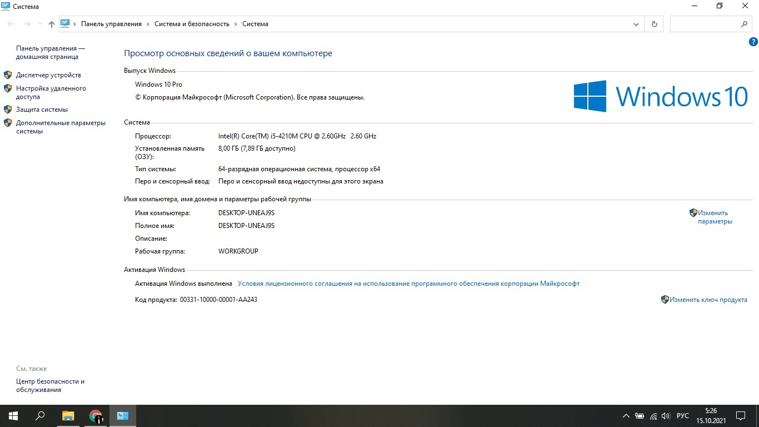Click the "WORKGROUP" workgroup value
The width and height of the screenshot is (759, 427).
click(238, 251)
